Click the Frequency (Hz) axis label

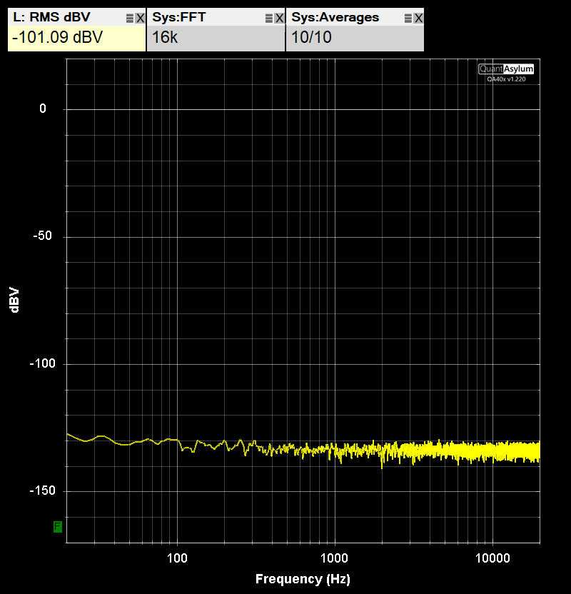tap(303, 579)
